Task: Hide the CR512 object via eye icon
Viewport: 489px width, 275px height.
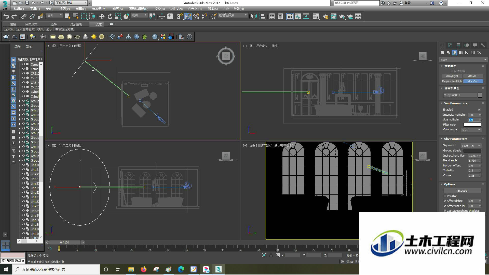Action: coord(24,73)
